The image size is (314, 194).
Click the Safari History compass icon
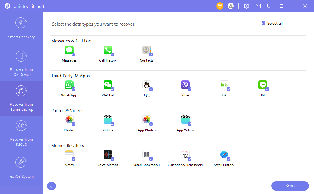click(224, 155)
